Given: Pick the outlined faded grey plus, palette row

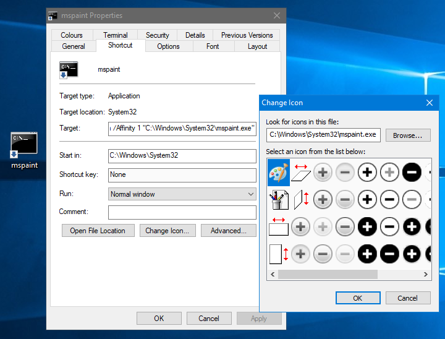Looking at the screenshot, I should coord(389,172).
